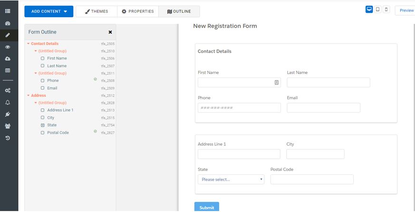Screen dimensions: 415x212
Task: Click field icon beside Email outline item
Action: (42, 88)
